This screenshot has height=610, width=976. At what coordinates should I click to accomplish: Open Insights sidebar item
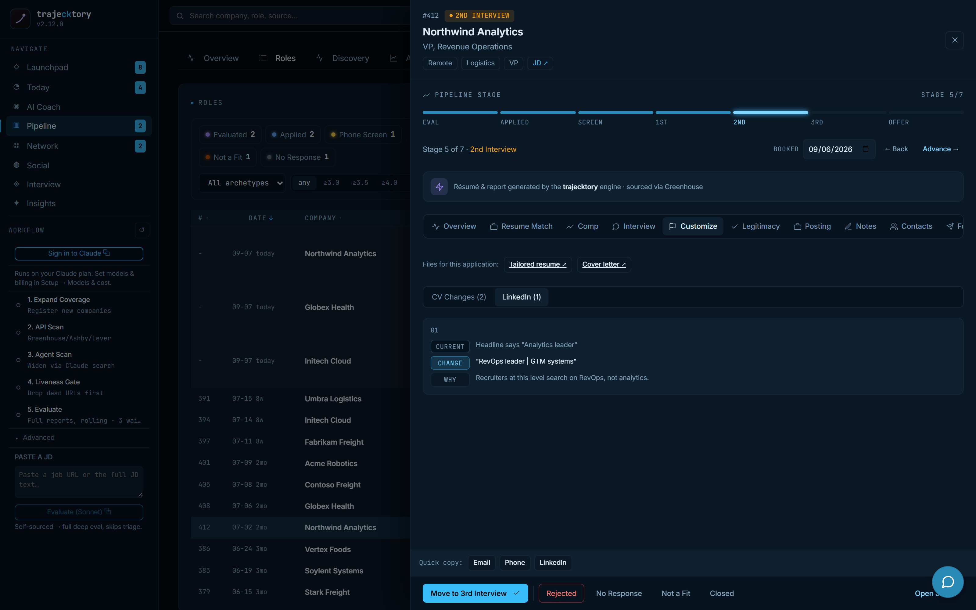click(x=79, y=203)
